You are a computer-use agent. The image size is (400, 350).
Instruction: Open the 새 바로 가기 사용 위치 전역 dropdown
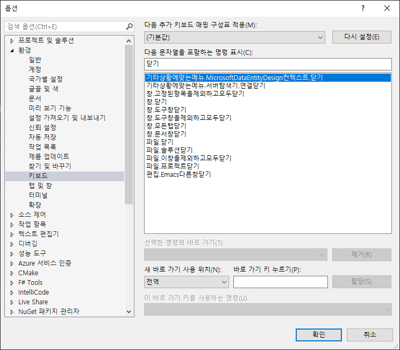click(187, 282)
